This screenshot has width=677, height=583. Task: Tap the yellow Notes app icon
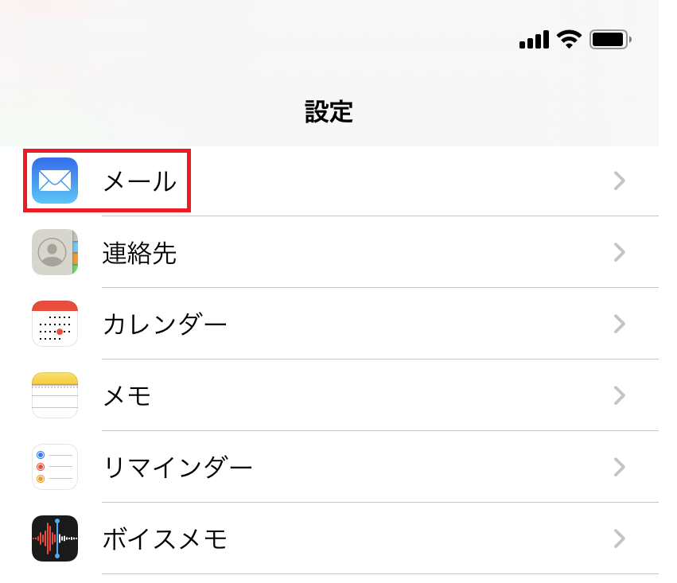(x=55, y=395)
